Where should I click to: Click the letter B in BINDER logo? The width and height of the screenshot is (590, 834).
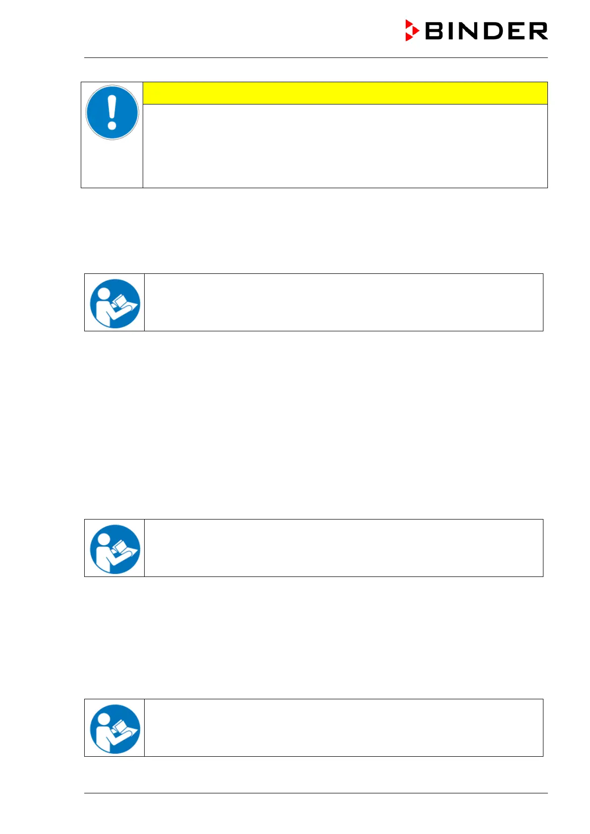[x=434, y=31]
